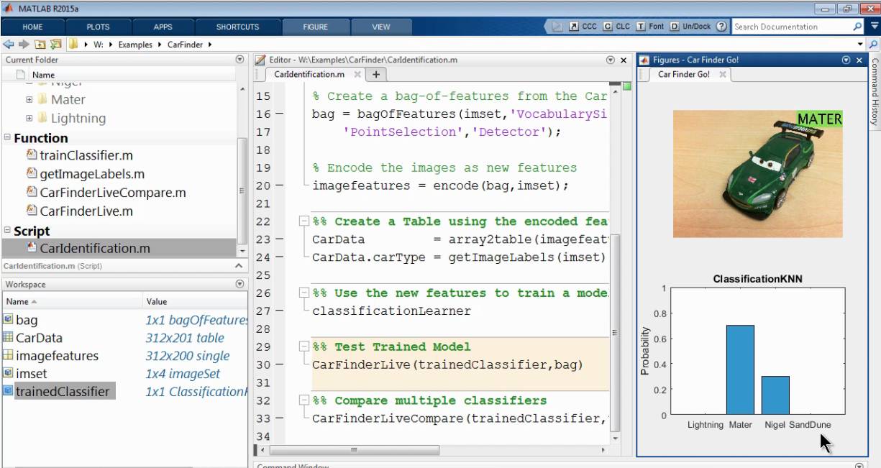Switch to the HOME tab
The width and height of the screenshot is (881, 468).
tap(32, 27)
